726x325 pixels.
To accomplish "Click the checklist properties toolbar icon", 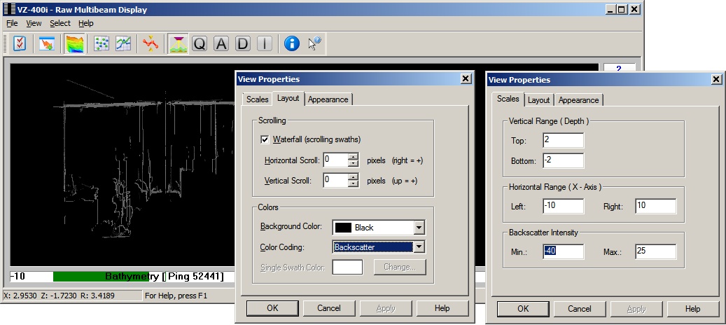I will [20, 43].
